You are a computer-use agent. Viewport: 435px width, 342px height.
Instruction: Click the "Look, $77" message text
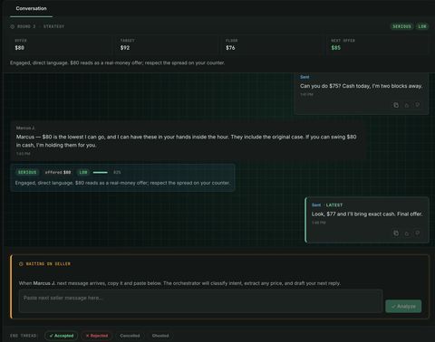pyautogui.click(x=367, y=214)
